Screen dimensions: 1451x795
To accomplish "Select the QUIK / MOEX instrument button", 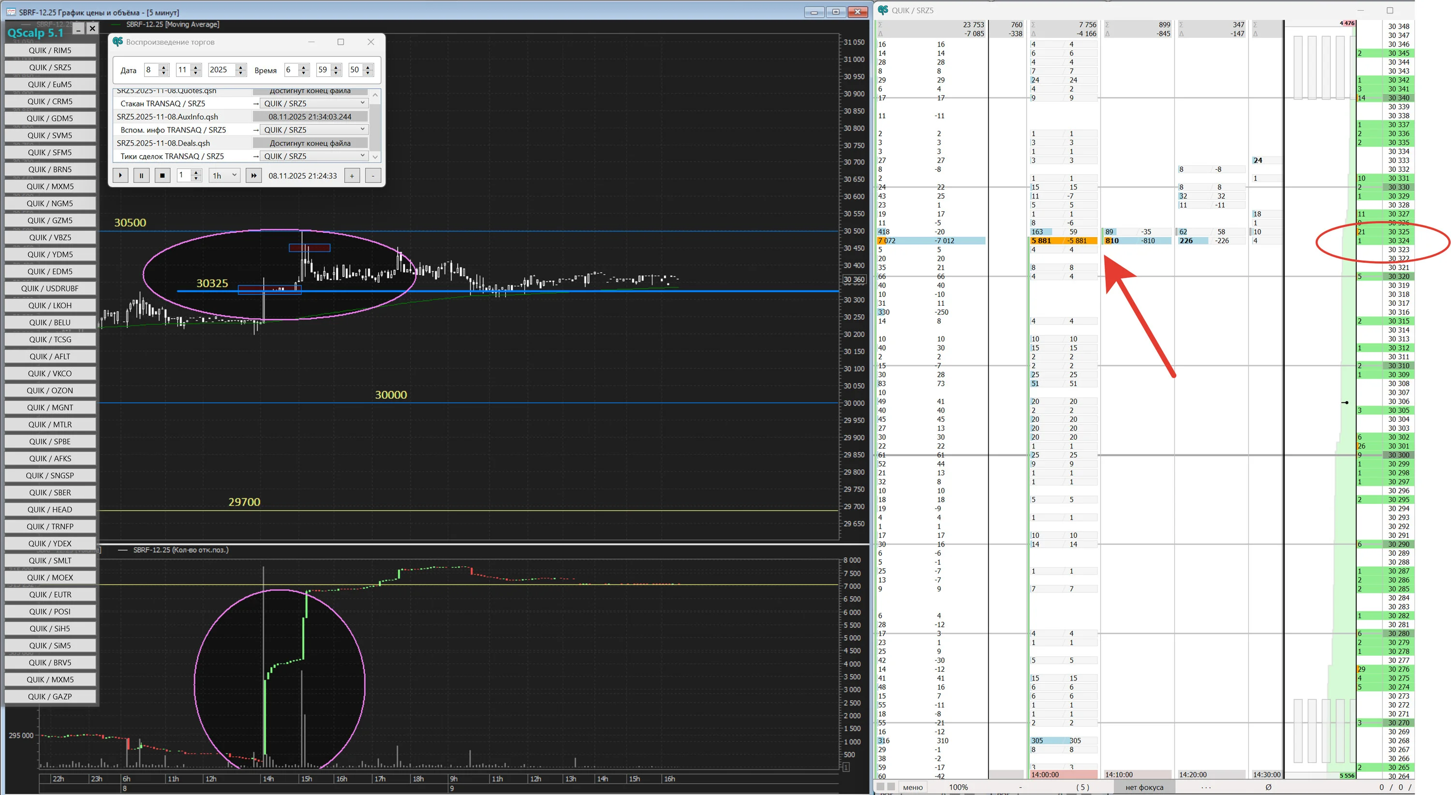I will coord(50,577).
